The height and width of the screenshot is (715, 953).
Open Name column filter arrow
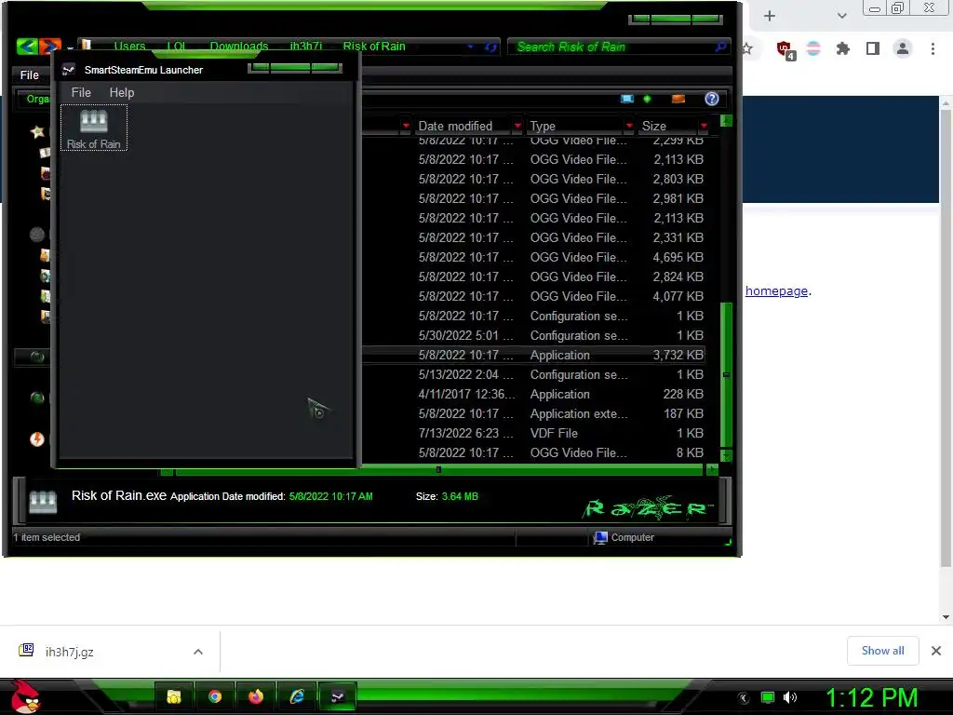tap(406, 126)
